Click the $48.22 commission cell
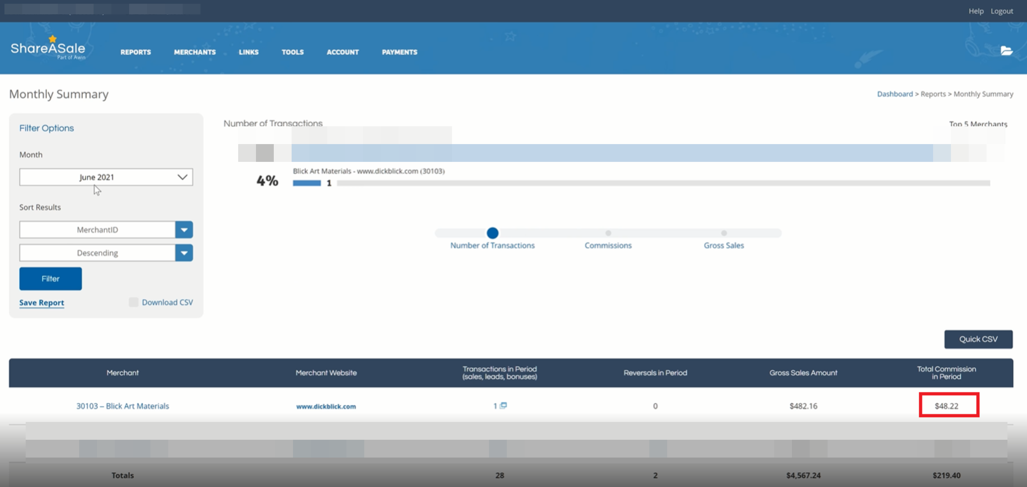 point(946,406)
